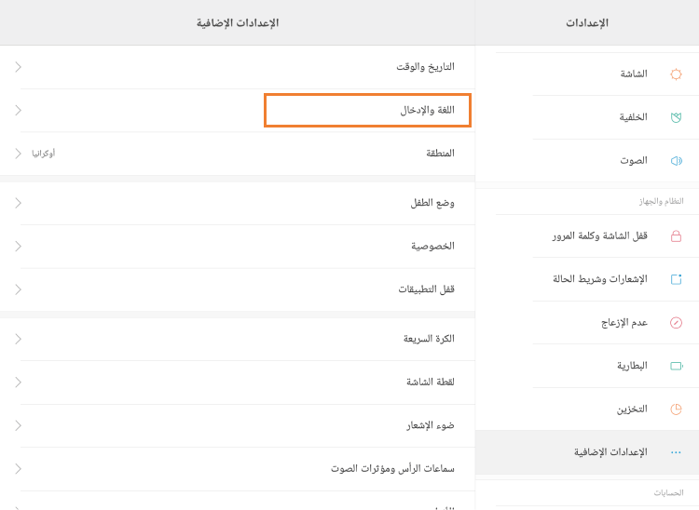Open لقطة الشاشة settings

pos(238,382)
